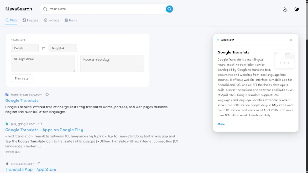This screenshot has width=308, height=173.
Task: Switch to the Web tab
Action: point(11,20)
